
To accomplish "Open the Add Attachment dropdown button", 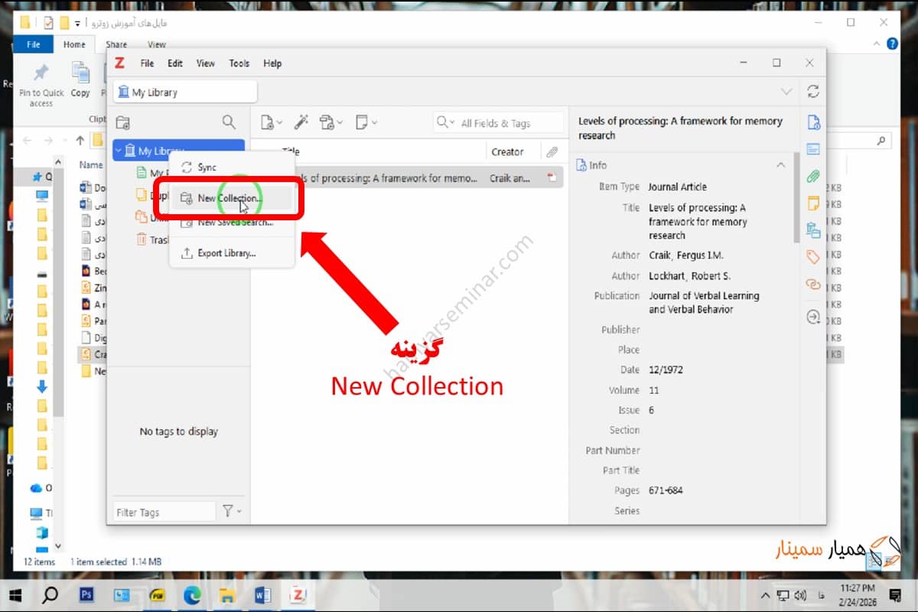I will 330,122.
